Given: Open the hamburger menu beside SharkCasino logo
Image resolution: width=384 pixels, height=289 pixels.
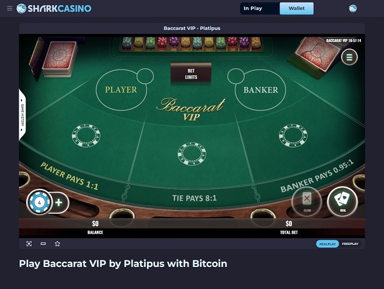Looking at the screenshot, I should (10, 8).
